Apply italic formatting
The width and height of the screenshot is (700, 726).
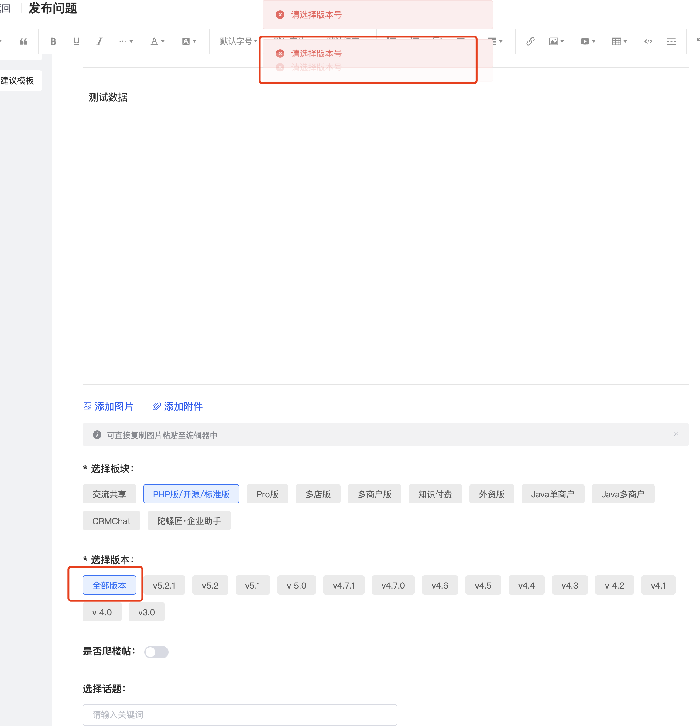coord(99,41)
